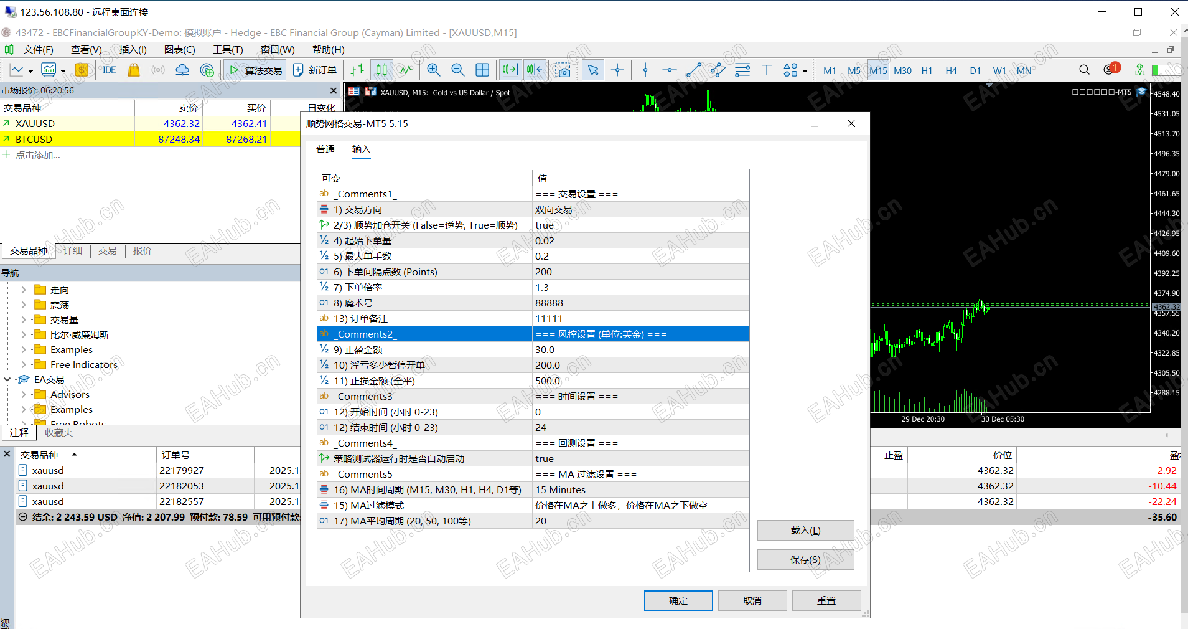Open the tile windows grid icon
1188x629 pixels.
pos(483,70)
